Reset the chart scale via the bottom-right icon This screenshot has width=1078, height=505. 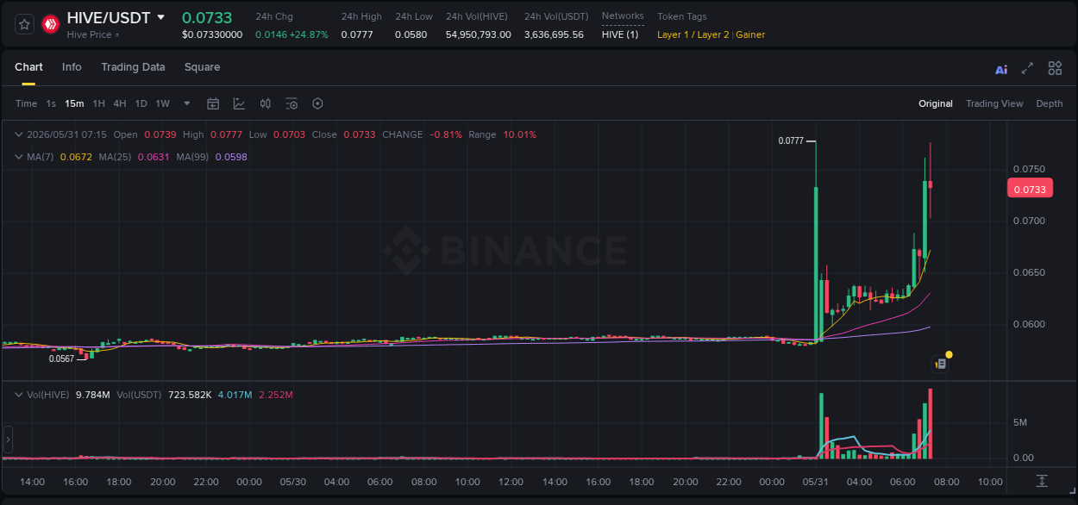coord(1042,481)
